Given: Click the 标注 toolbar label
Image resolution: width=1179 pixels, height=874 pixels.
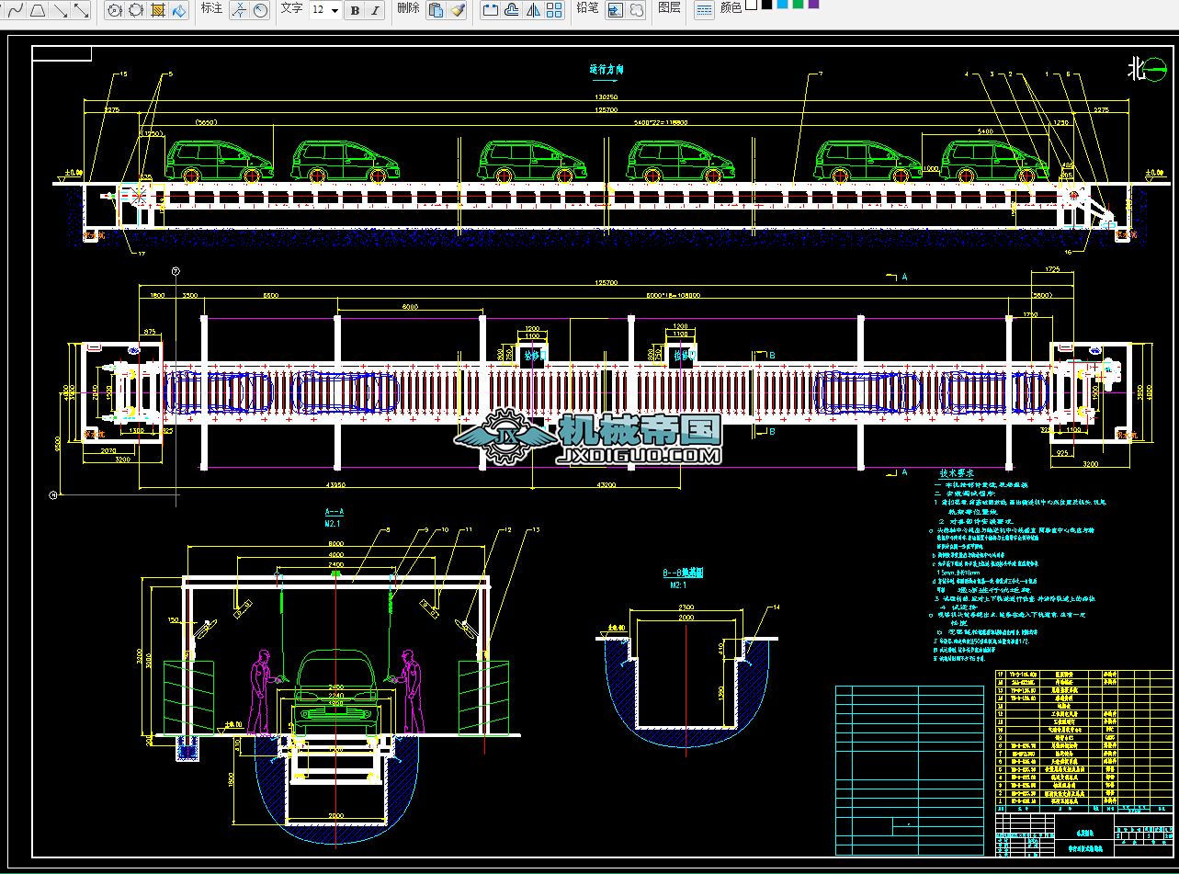Looking at the screenshot, I should [211, 8].
